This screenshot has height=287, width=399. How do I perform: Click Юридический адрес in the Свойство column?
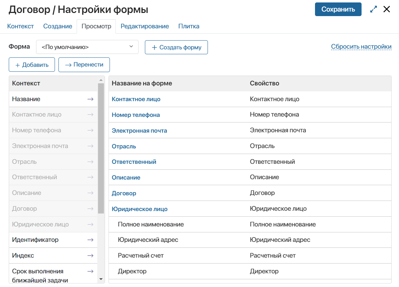(280, 240)
